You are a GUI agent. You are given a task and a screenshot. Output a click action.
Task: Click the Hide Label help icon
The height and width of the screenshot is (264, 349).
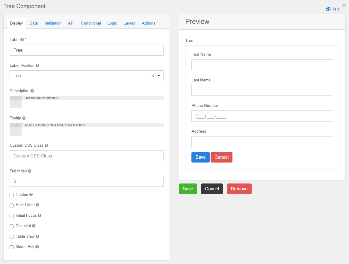(37, 205)
